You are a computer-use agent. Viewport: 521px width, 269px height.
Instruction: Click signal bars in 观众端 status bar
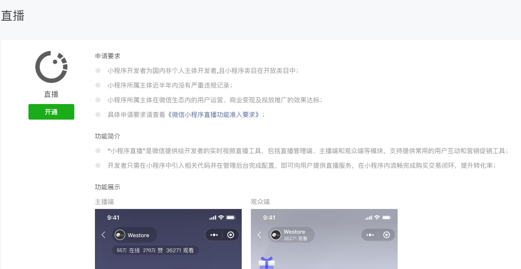(x=368, y=218)
